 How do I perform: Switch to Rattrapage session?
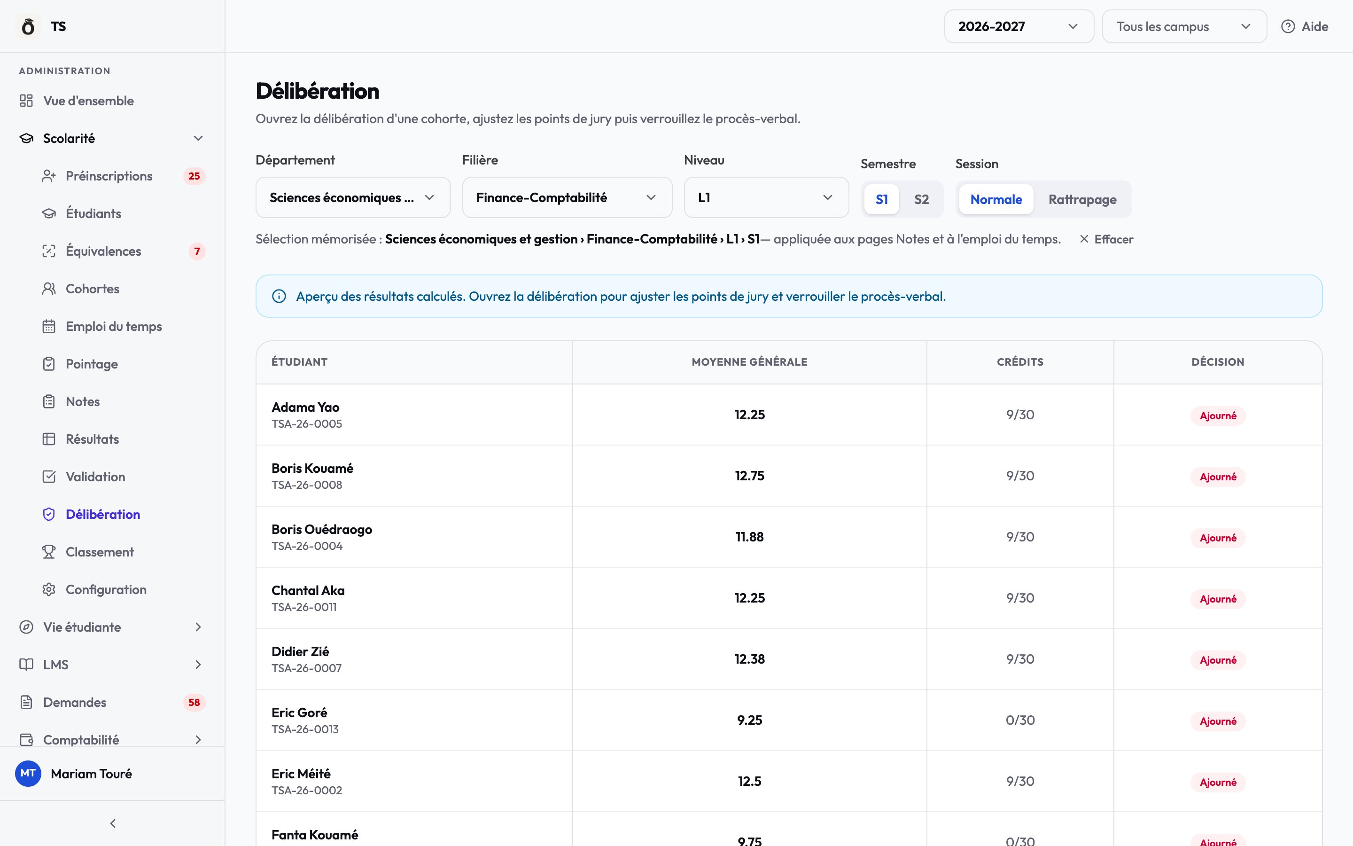1082,199
